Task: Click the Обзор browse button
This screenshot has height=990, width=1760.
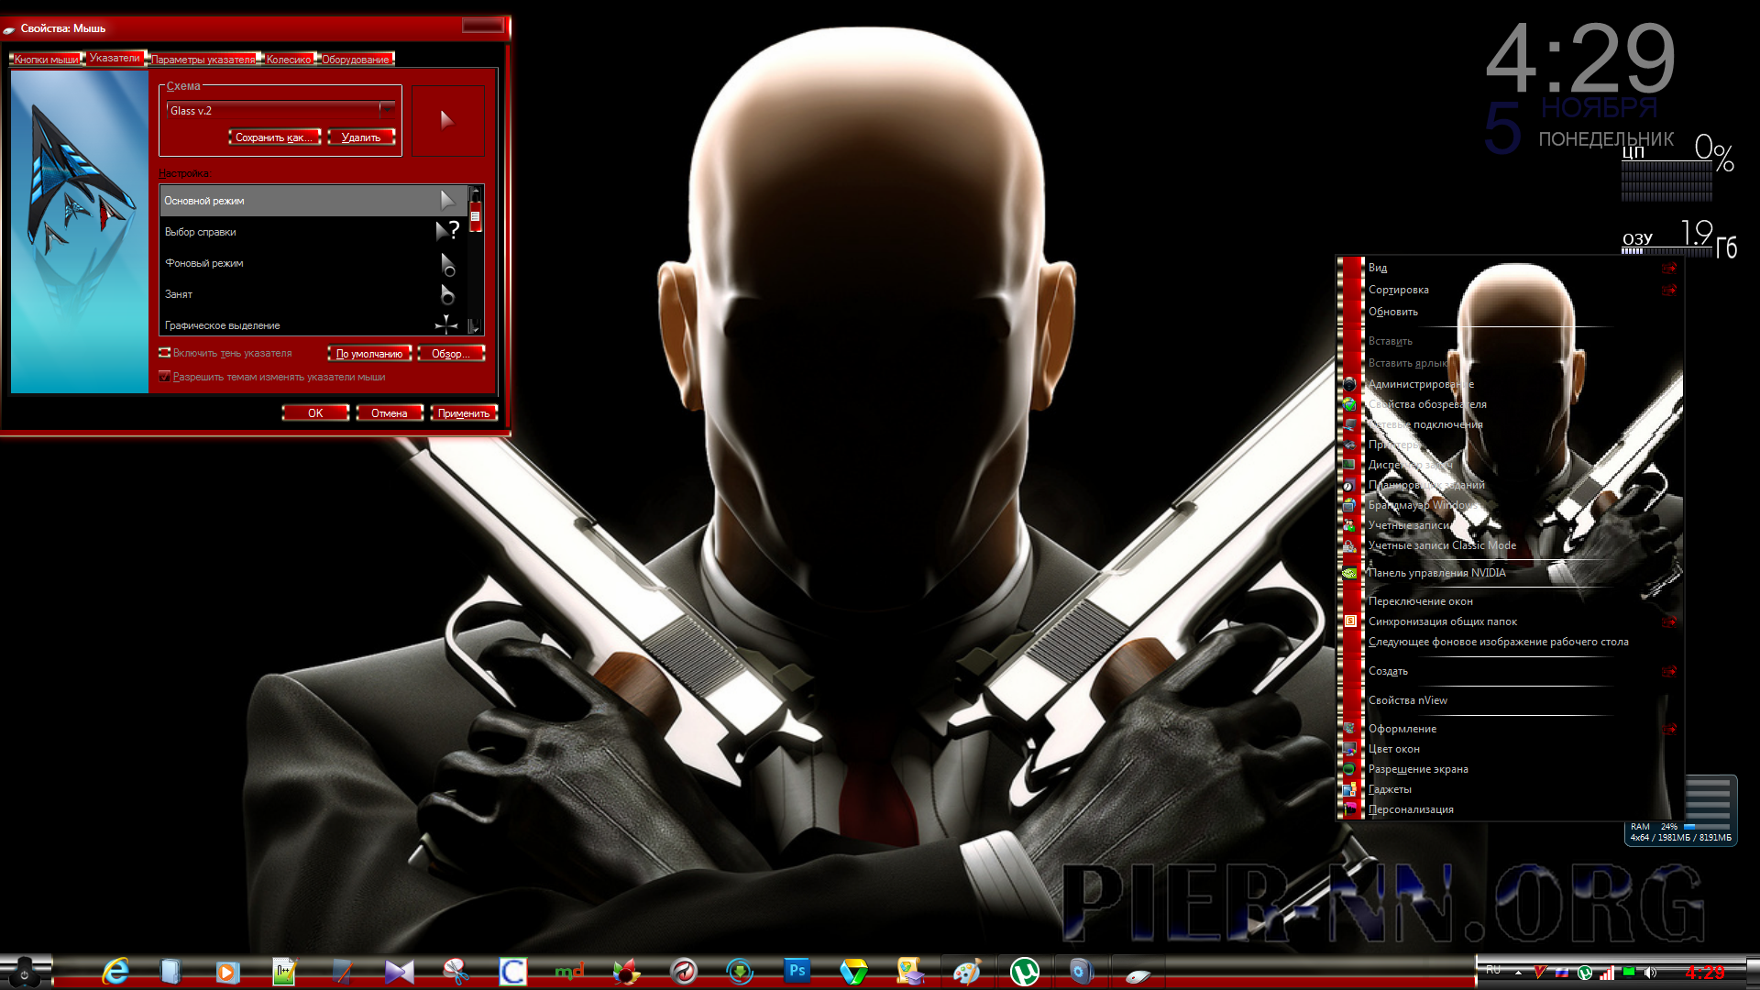Action: [x=451, y=354]
